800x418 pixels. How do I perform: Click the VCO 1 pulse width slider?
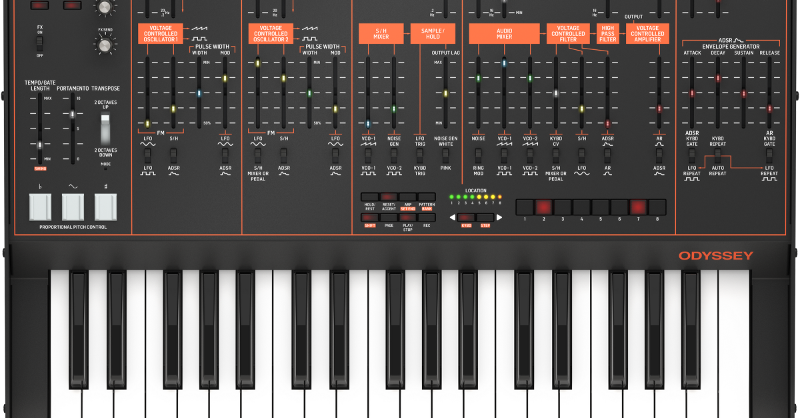[x=199, y=93]
